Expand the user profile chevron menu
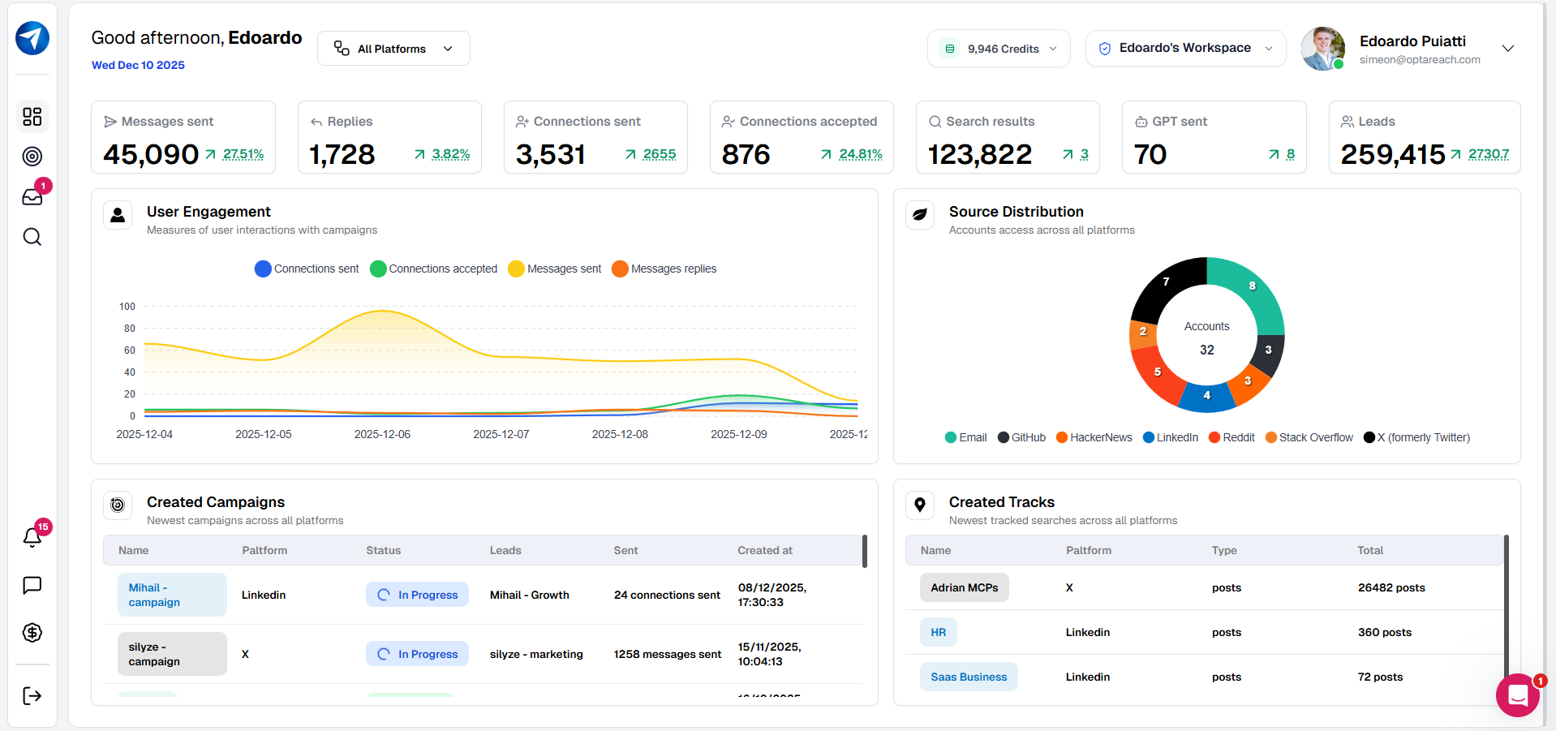Viewport: 1556px width, 731px height. coord(1508,49)
